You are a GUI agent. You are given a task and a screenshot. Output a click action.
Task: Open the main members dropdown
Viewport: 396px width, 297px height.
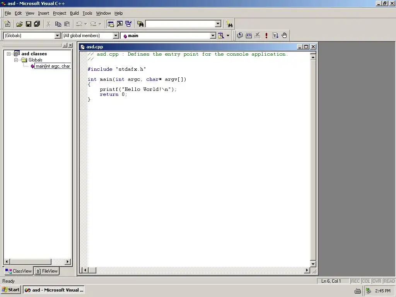coord(213,36)
